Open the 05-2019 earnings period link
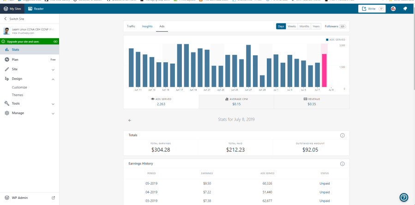 pyautogui.click(x=151, y=183)
